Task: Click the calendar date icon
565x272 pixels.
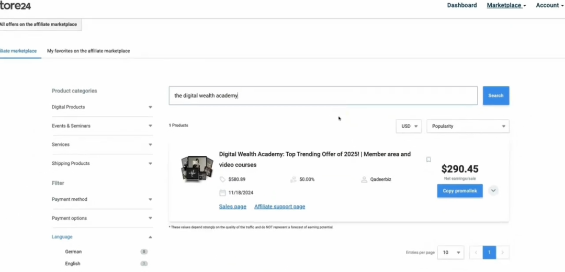Action: coord(222,192)
